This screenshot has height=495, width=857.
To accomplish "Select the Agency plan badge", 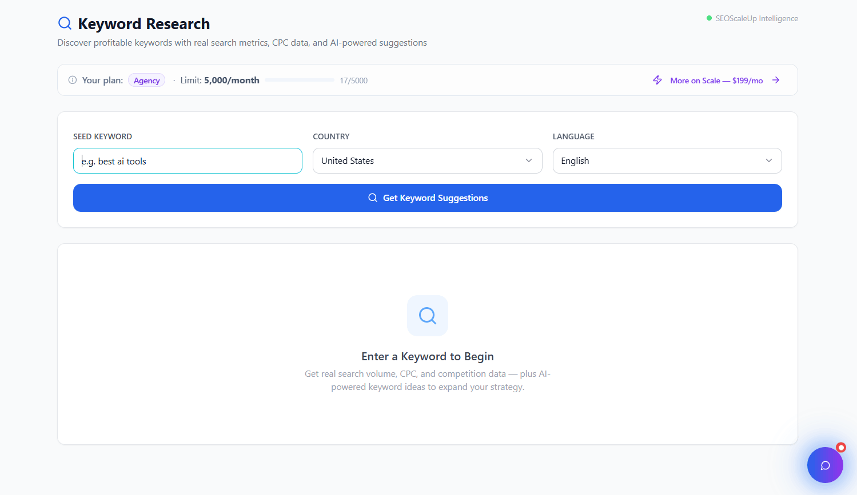I will pos(146,80).
